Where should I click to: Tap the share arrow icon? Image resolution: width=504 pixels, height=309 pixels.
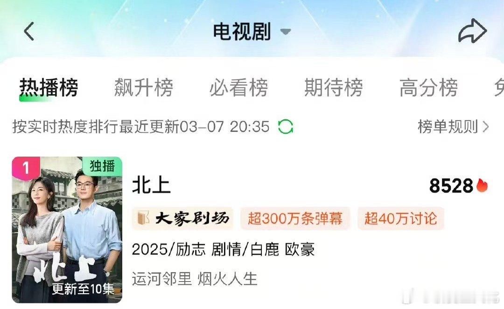click(472, 31)
